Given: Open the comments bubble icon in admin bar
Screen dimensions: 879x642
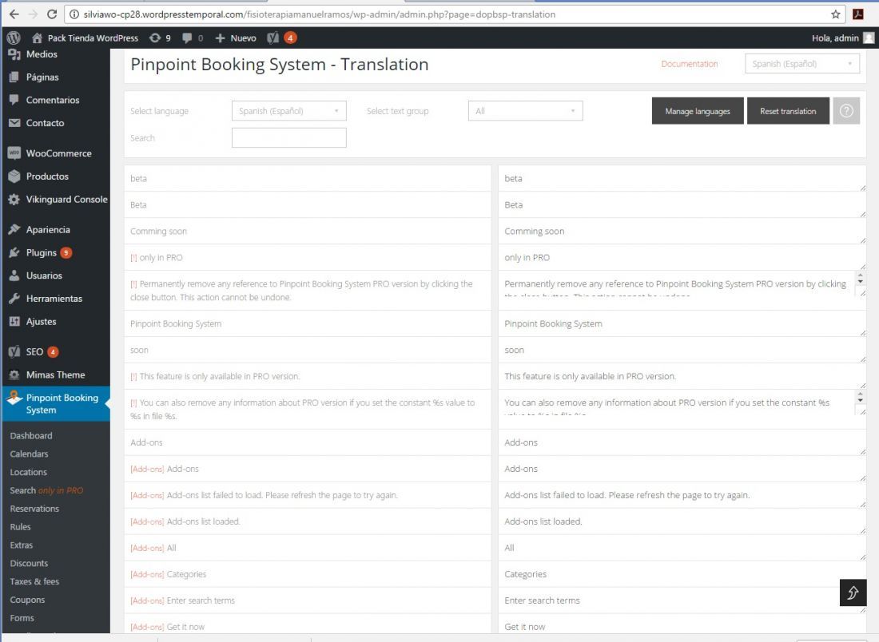Looking at the screenshot, I should point(193,38).
